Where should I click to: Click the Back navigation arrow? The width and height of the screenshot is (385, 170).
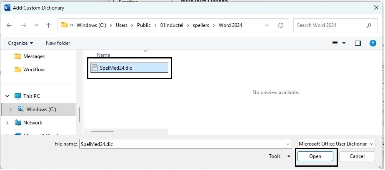(10, 25)
